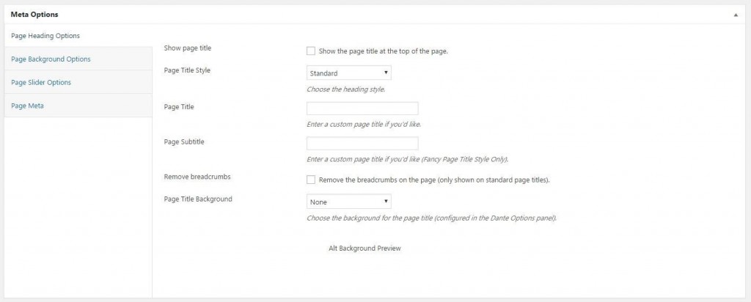The height and width of the screenshot is (302, 751).
Task: Select the Page Slider Options tab
Action: [x=41, y=82]
